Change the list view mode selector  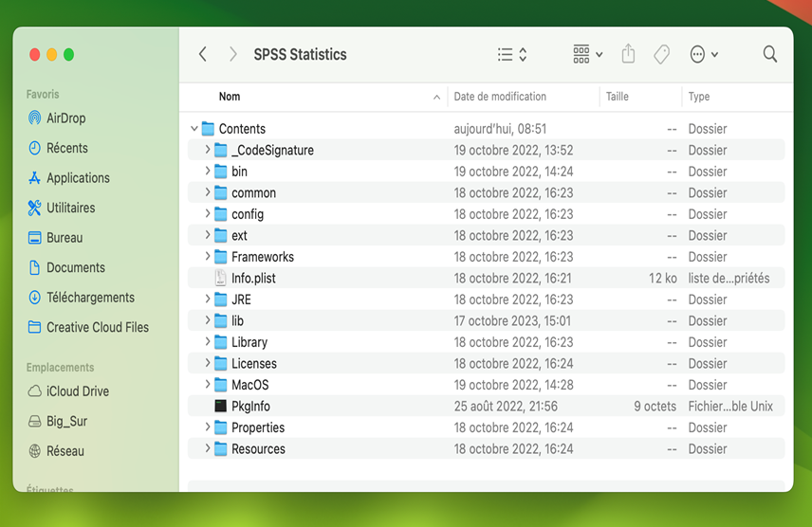[512, 55]
